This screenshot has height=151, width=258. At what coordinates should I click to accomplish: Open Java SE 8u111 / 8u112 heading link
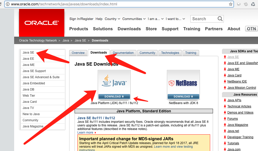point(96,118)
